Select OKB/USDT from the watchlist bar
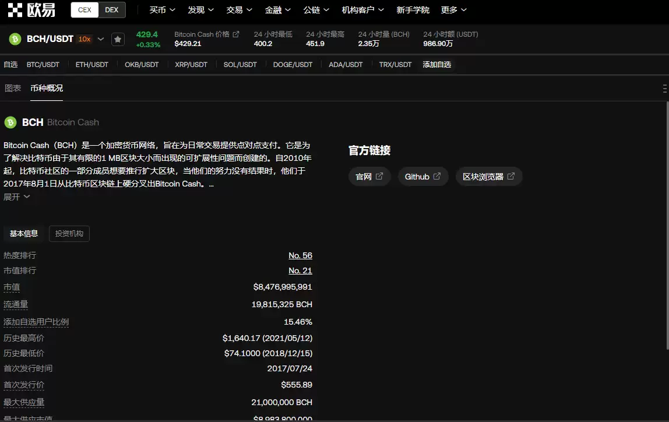This screenshot has width=669, height=422. [x=142, y=65]
